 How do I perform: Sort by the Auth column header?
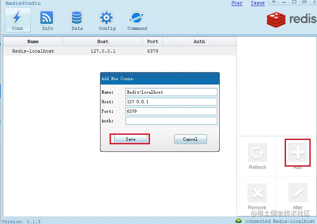tap(199, 41)
